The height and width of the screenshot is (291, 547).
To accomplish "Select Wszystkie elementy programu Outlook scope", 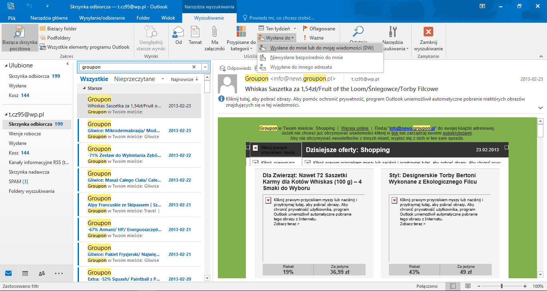I will (x=84, y=47).
